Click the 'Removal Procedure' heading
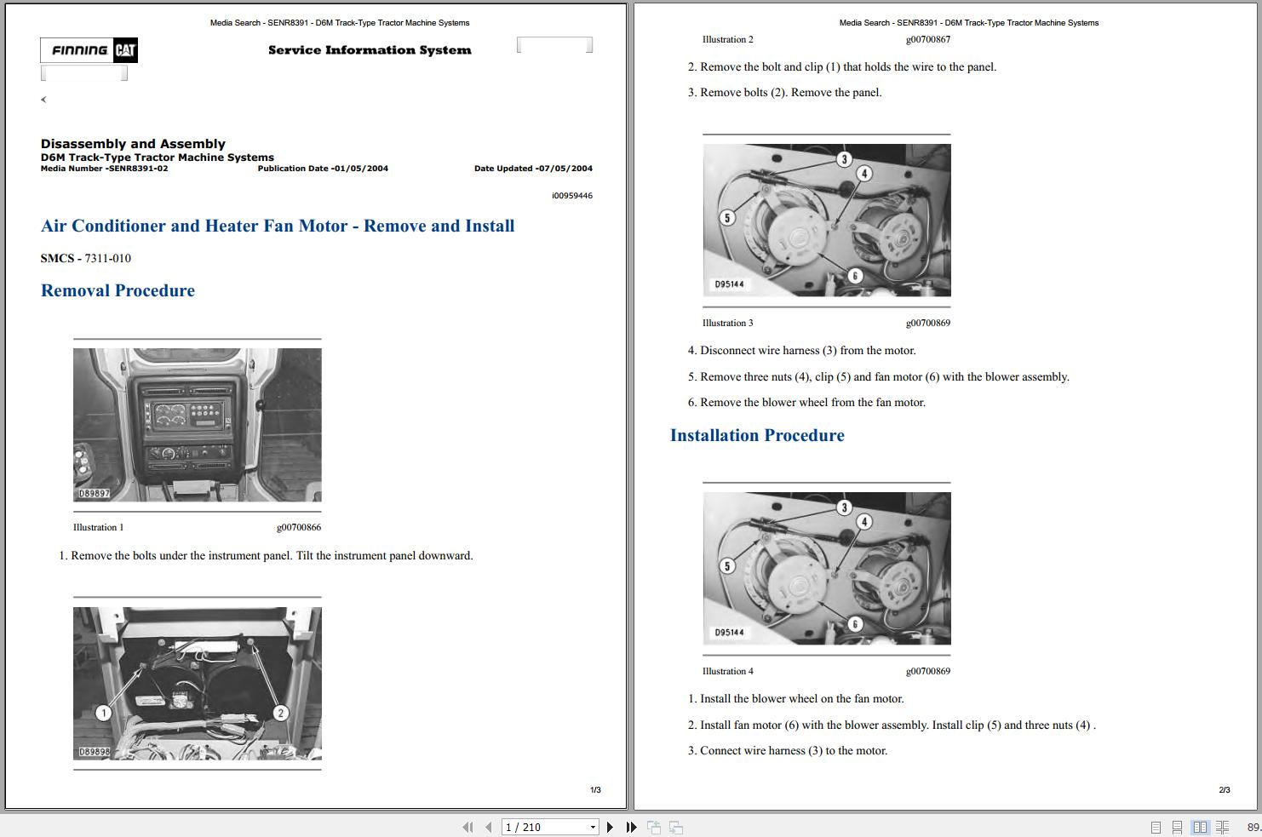1262x837 pixels. (118, 290)
